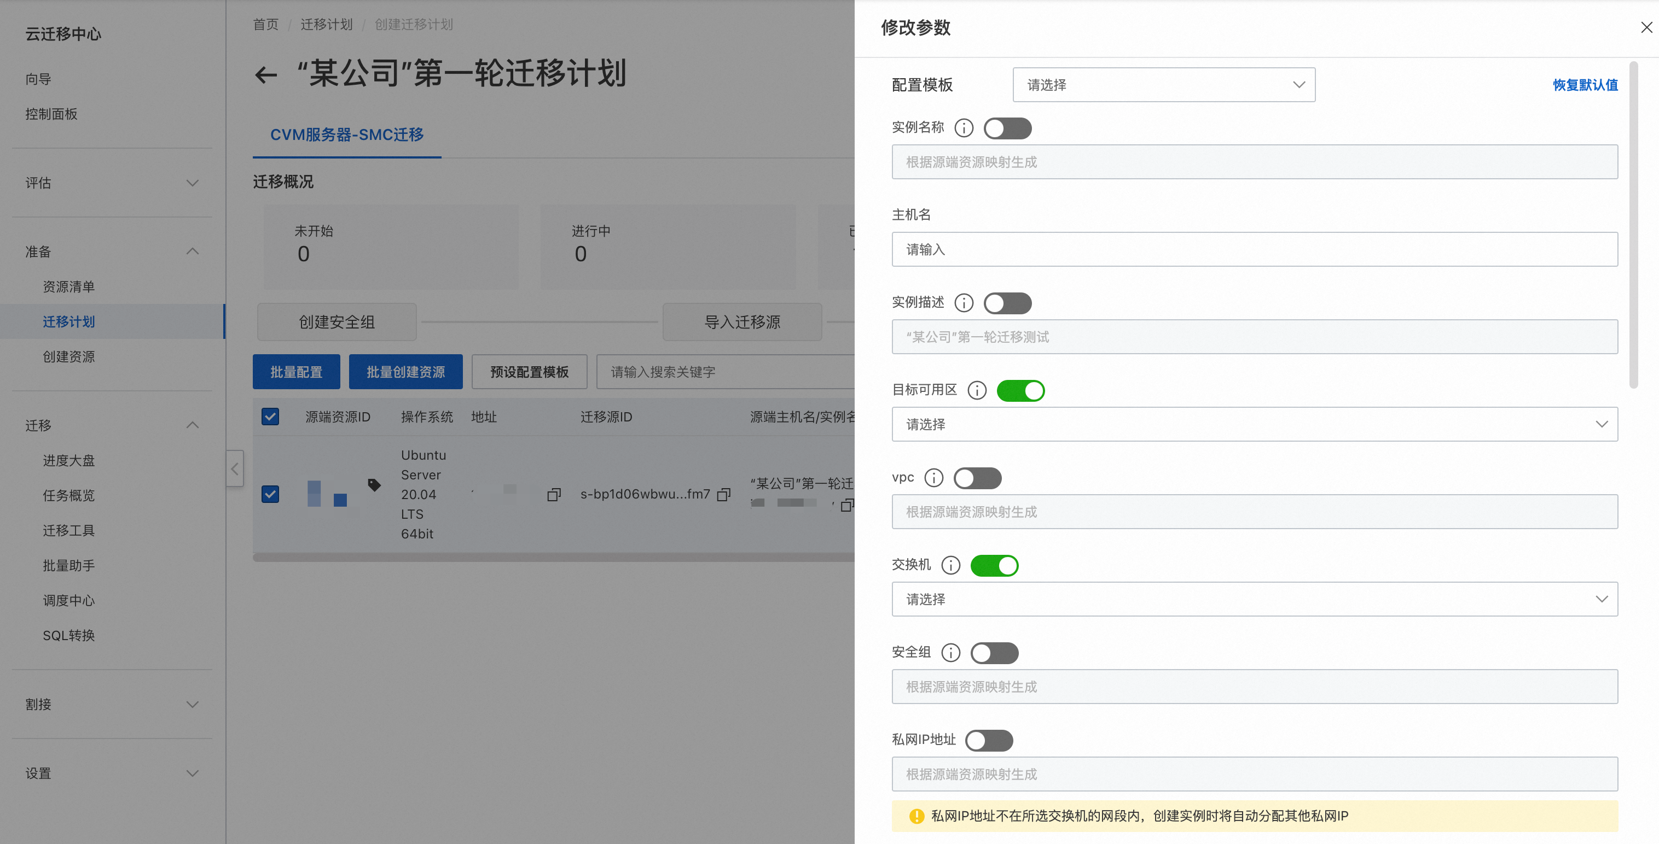This screenshot has height=844, width=1659.
Task: Copy migration source ID s-bp1d06wbwu...fm7
Action: [724, 494]
